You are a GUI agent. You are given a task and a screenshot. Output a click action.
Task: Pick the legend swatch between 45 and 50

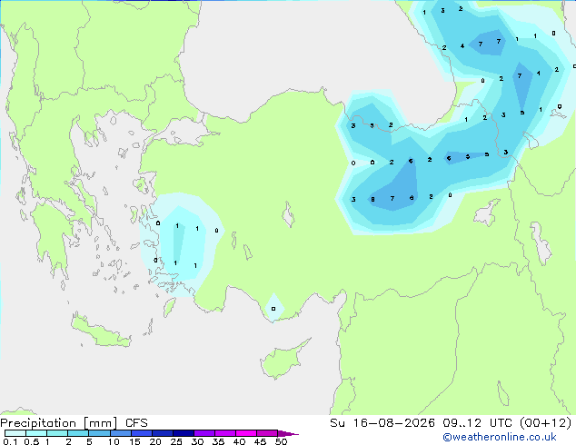267,433
